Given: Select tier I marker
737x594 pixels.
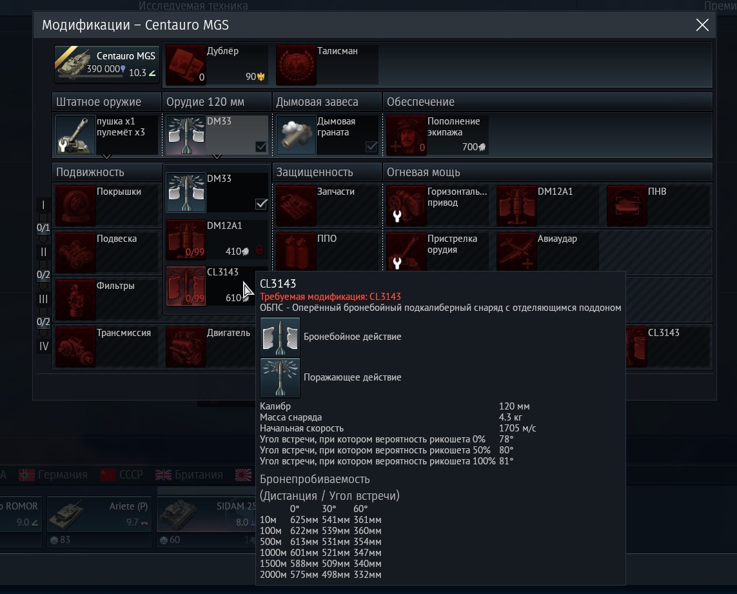Looking at the screenshot, I should [43, 205].
